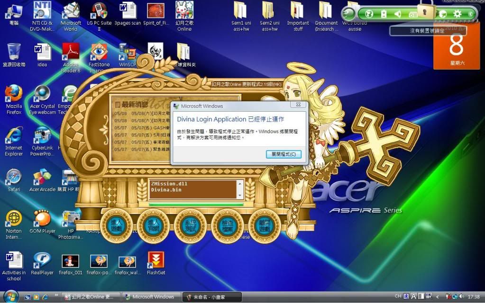Viewport: 485px width, 303px height.
Task: Launch FastStone Image viewer shortcut
Action: point(99,58)
